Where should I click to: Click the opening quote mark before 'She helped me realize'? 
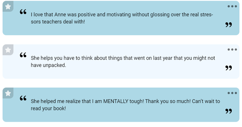click(23, 98)
